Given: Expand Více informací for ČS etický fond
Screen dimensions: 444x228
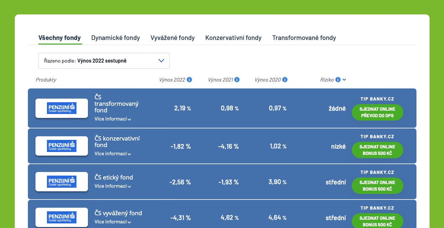Looking at the screenshot, I should point(113,186).
